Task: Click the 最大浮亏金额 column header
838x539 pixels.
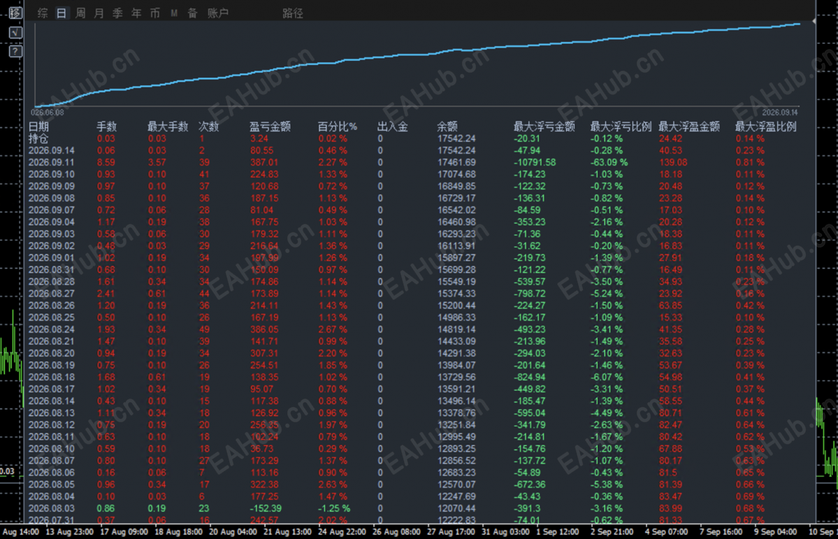Action: click(544, 127)
